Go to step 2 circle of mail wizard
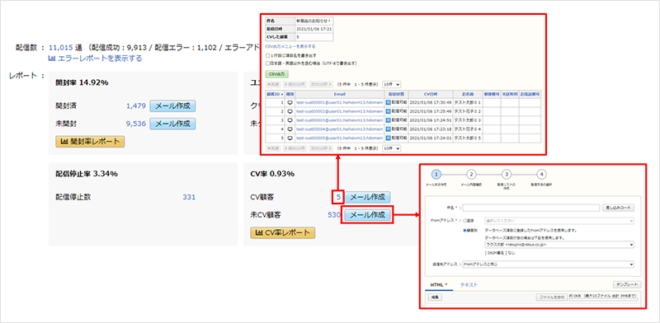 click(471, 174)
